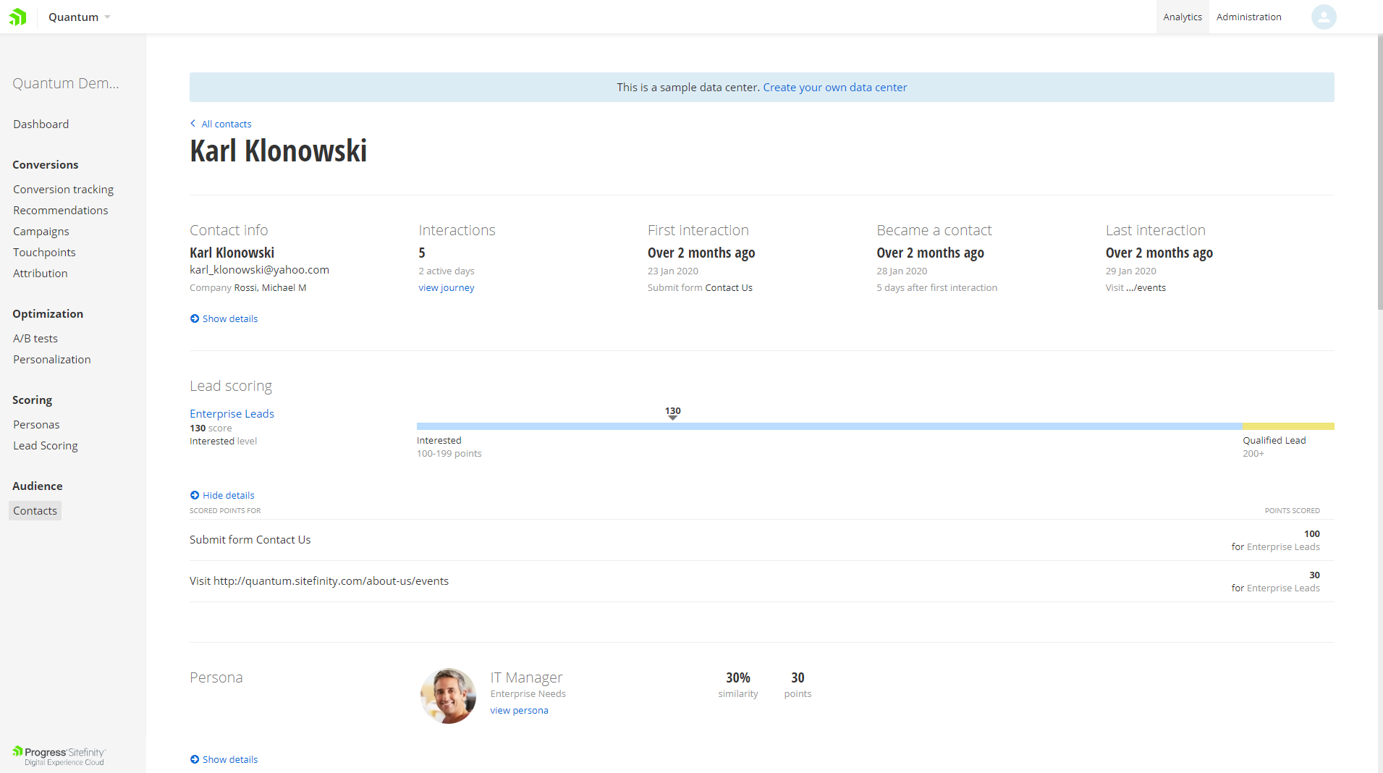Screen dimensions: 1383x773
Task: Open Dashboard in the sidebar
Action: tap(41, 124)
